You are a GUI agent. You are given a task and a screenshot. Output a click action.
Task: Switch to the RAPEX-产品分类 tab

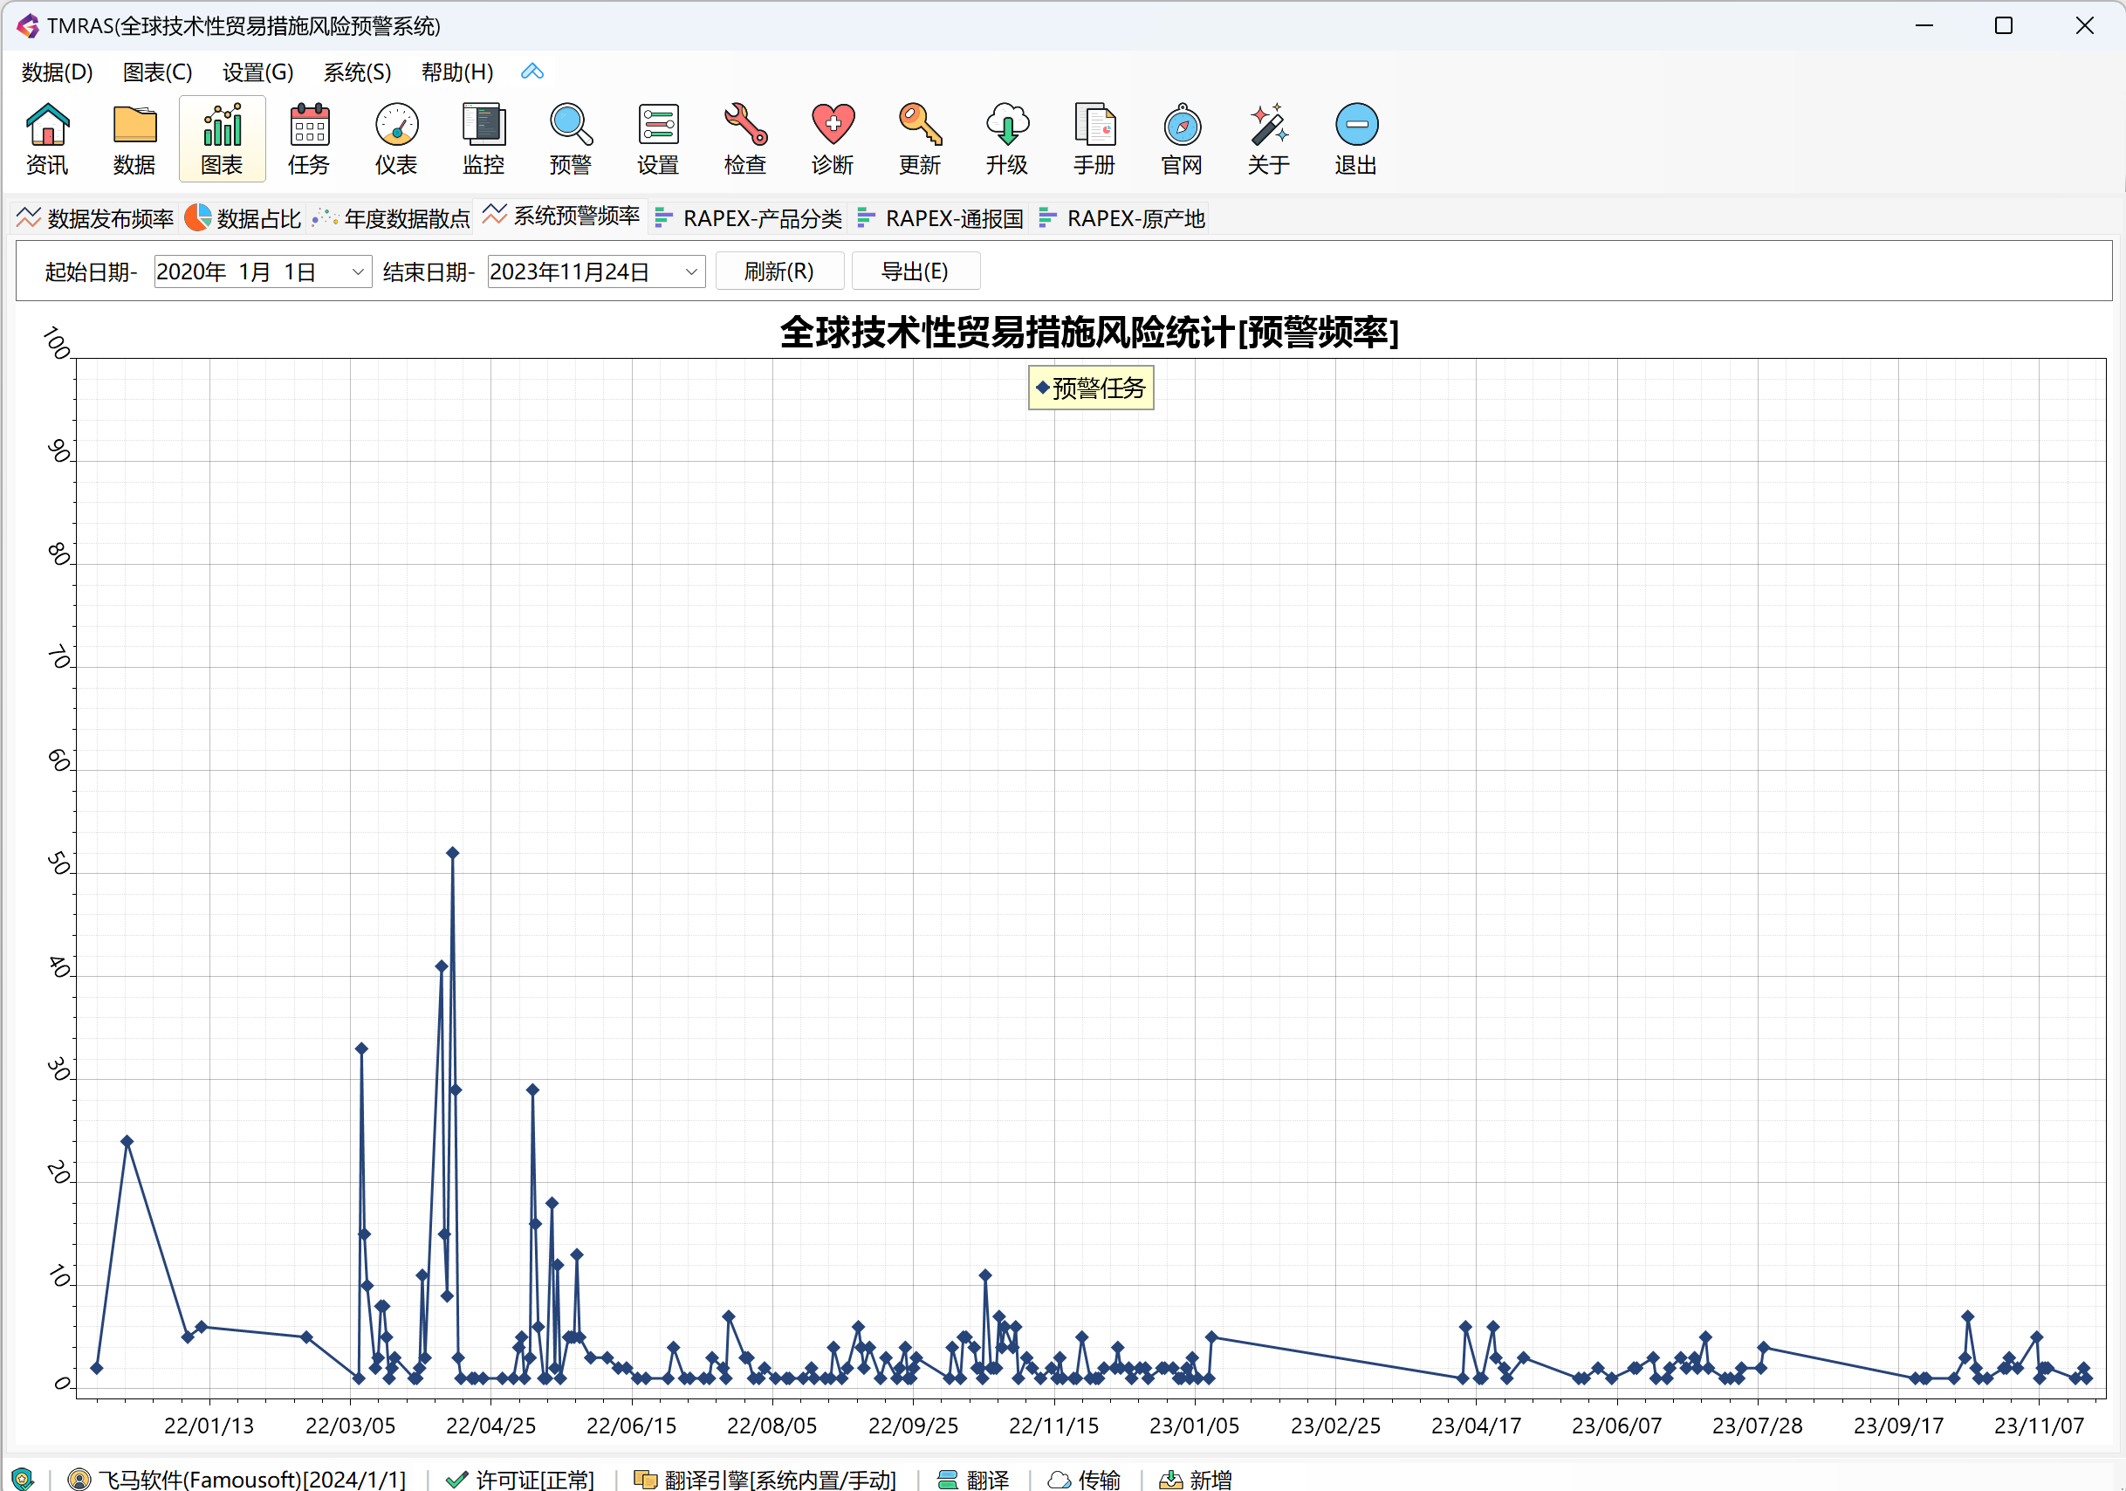coord(747,218)
